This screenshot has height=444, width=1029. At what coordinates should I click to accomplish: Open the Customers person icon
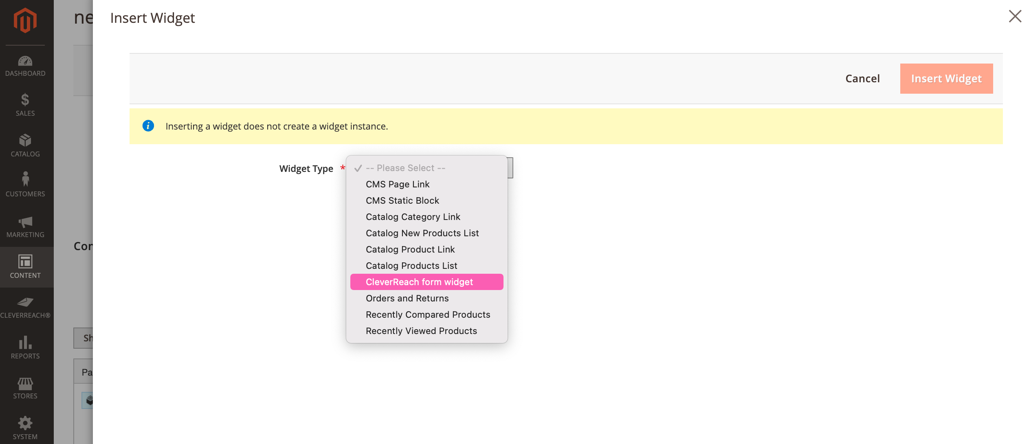click(x=25, y=185)
